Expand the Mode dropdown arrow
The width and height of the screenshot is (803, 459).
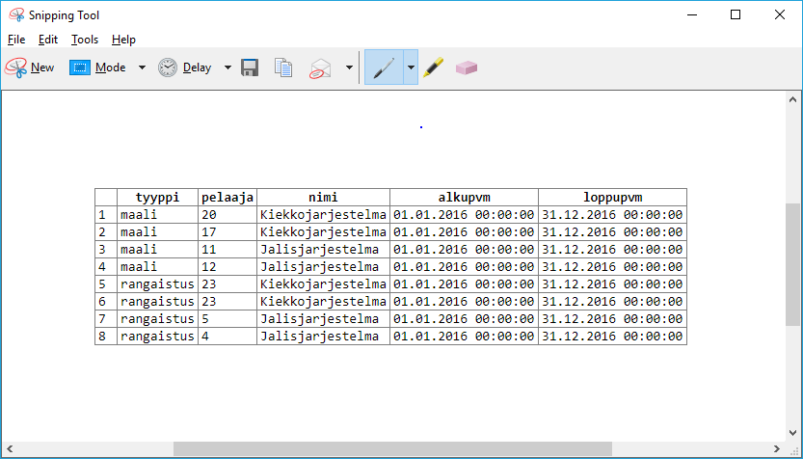pyautogui.click(x=142, y=67)
